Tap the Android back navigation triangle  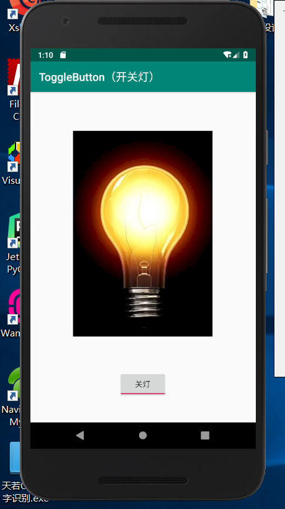80,435
